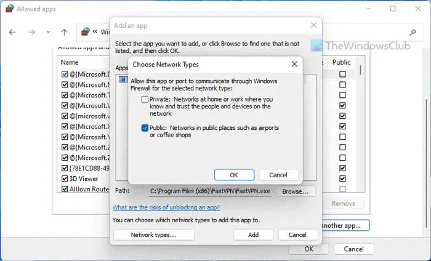Toggle Public checkbox in 3D Viewer row
The image size is (431, 261).
(x=342, y=179)
